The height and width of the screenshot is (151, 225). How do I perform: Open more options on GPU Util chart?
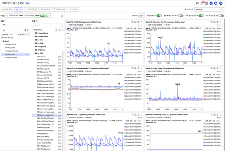tap(141, 22)
